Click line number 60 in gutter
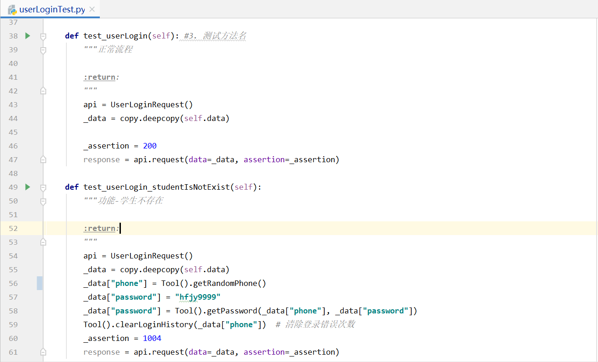Image resolution: width=598 pixels, height=362 pixels. coord(13,338)
